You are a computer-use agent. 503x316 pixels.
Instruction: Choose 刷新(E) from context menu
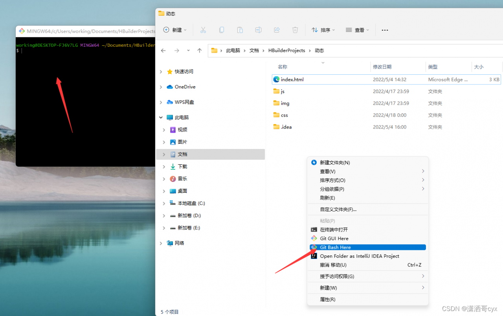point(368,198)
